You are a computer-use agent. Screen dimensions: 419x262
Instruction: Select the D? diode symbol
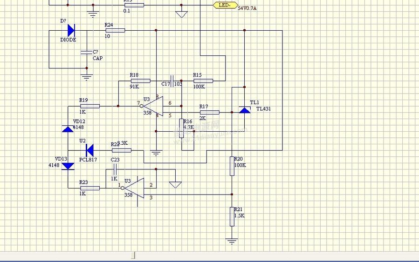pos(71,30)
